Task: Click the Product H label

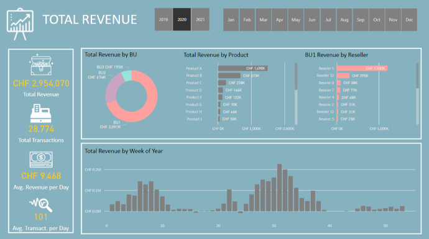Action: point(194,112)
